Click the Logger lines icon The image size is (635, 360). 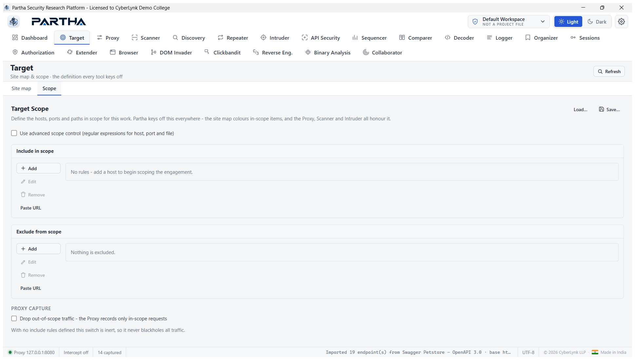click(490, 37)
